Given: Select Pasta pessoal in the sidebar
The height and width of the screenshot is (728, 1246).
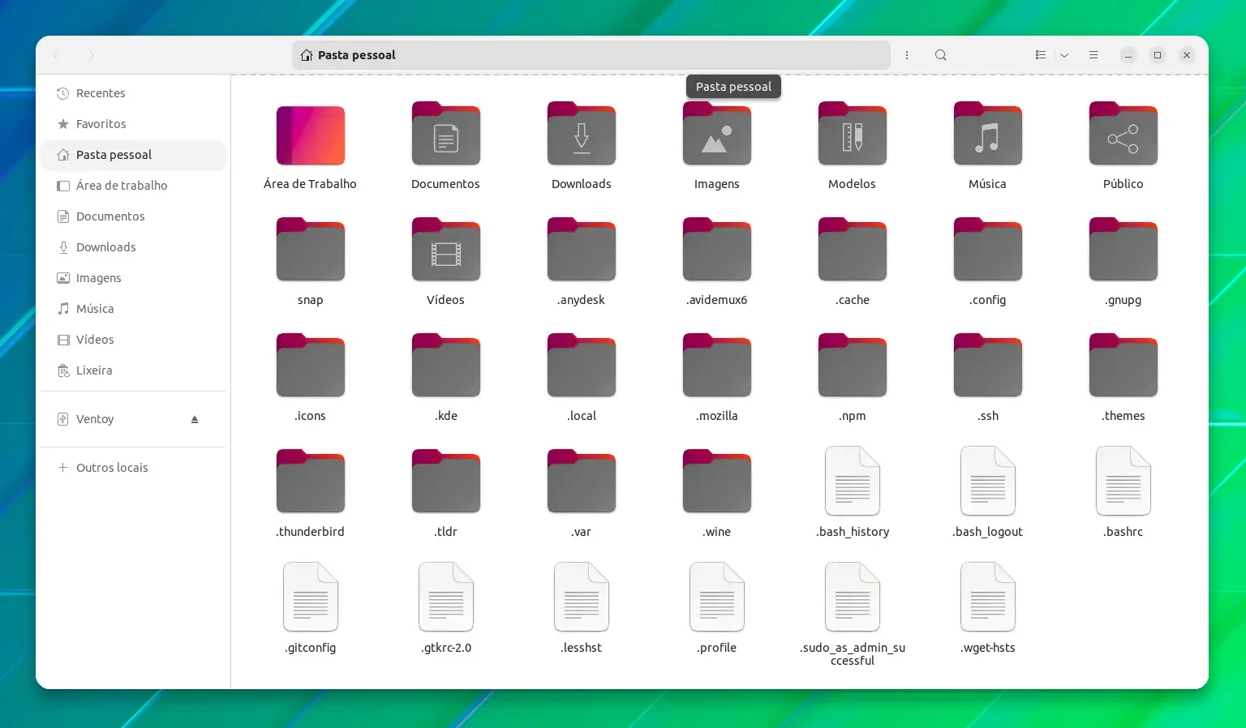Looking at the screenshot, I should [133, 155].
